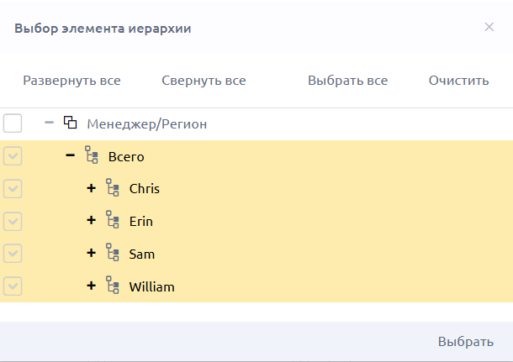Click Свернуть все to collapse everything
Screen dimensions: 513x362
[204, 81]
